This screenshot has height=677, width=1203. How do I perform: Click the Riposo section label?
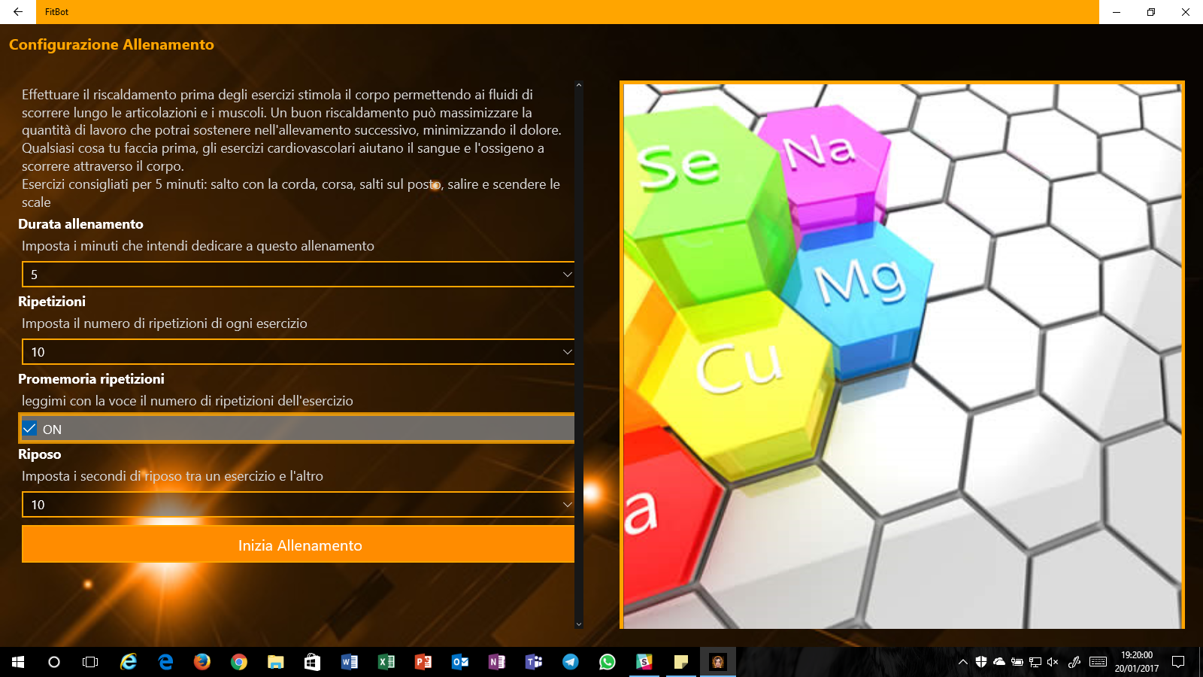pyautogui.click(x=40, y=454)
